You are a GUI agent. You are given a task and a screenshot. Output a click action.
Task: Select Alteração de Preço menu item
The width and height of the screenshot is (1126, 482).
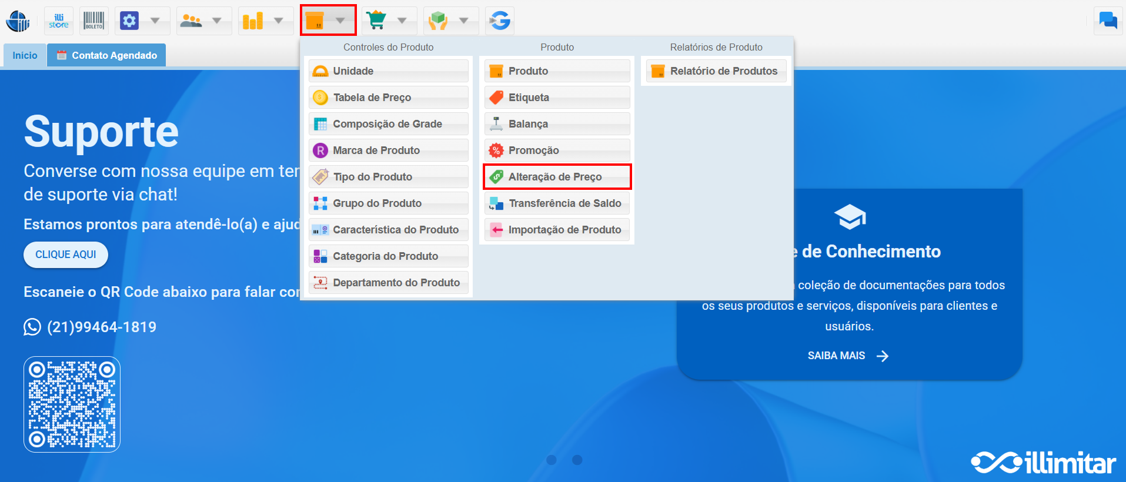tap(556, 177)
